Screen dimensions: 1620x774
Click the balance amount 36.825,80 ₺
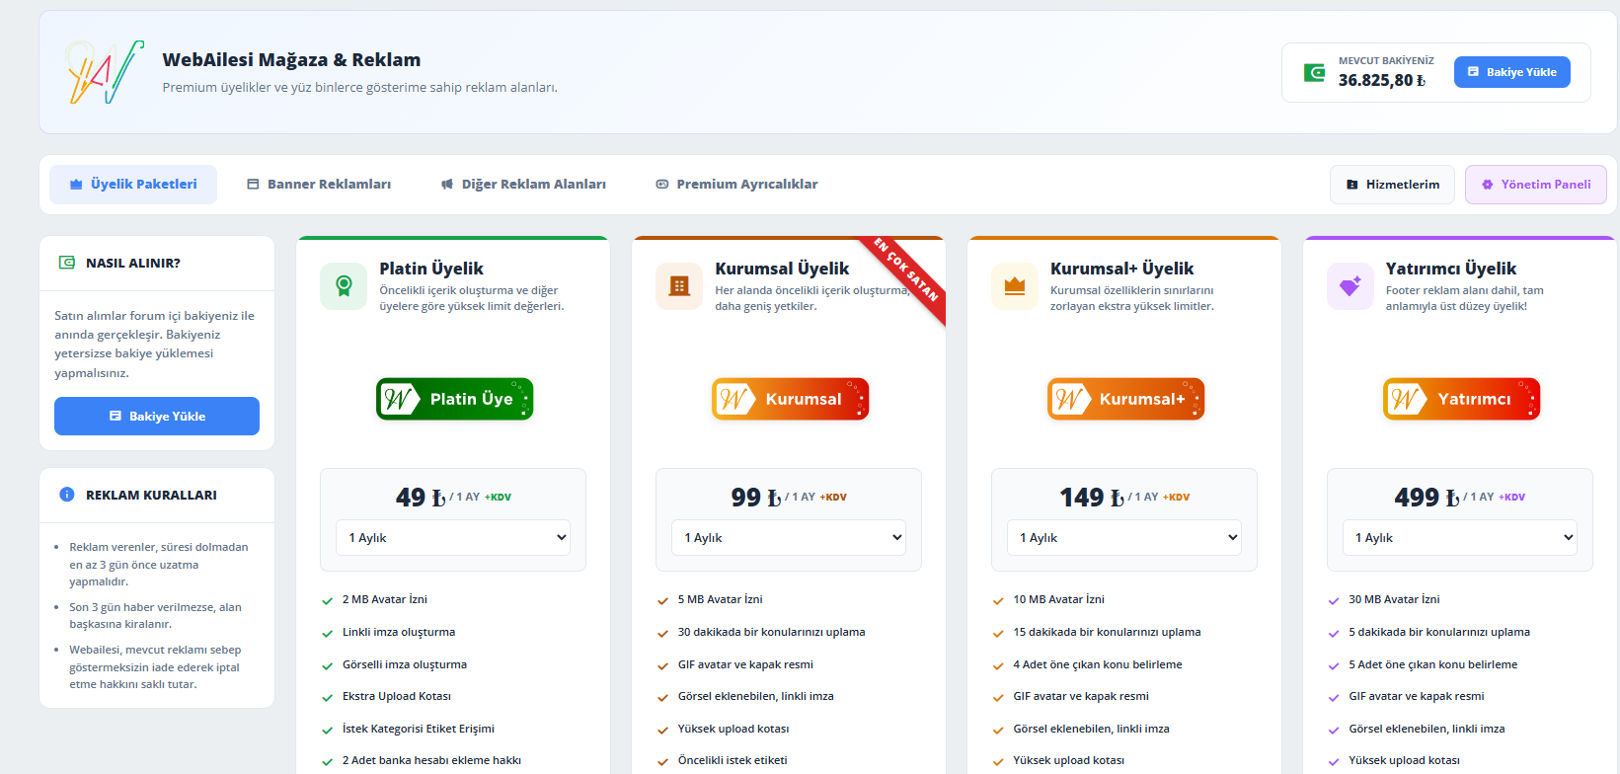click(x=1382, y=81)
